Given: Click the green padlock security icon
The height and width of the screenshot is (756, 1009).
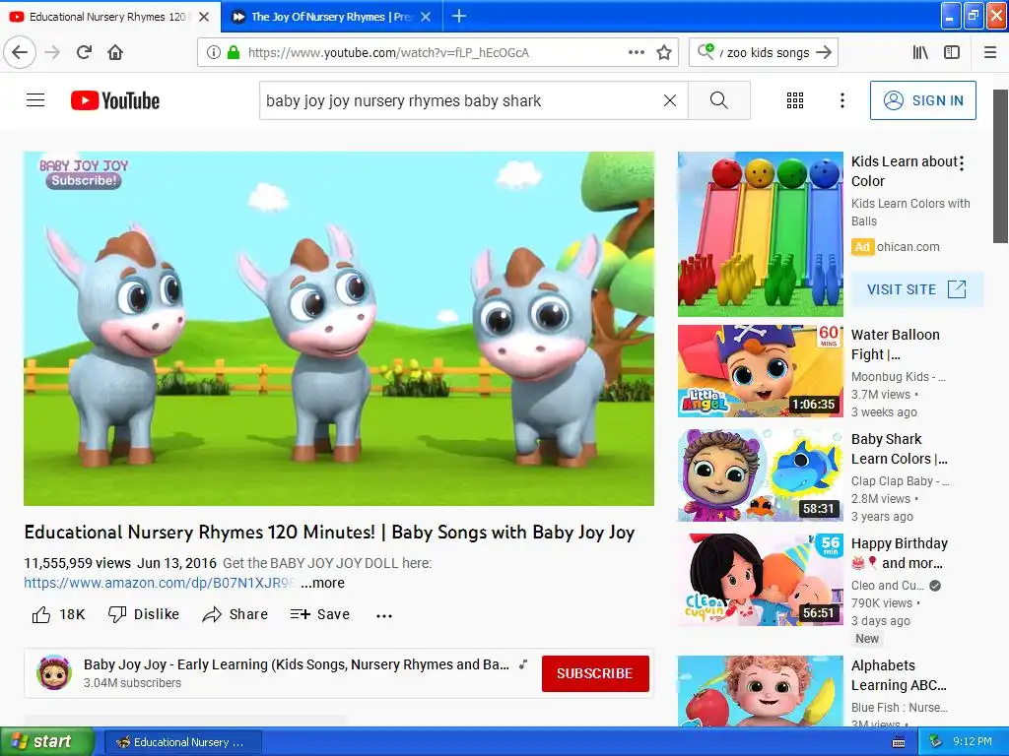Looking at the screenshot, I should click(234, 52).
